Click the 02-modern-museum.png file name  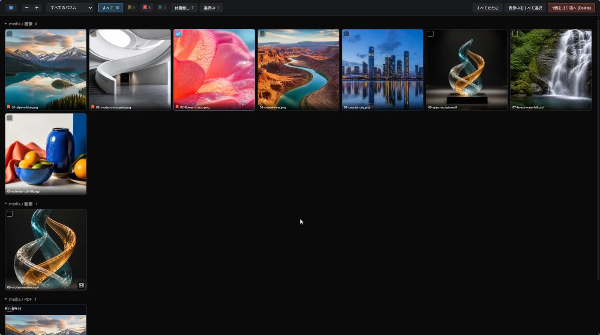tap(113, 107)
